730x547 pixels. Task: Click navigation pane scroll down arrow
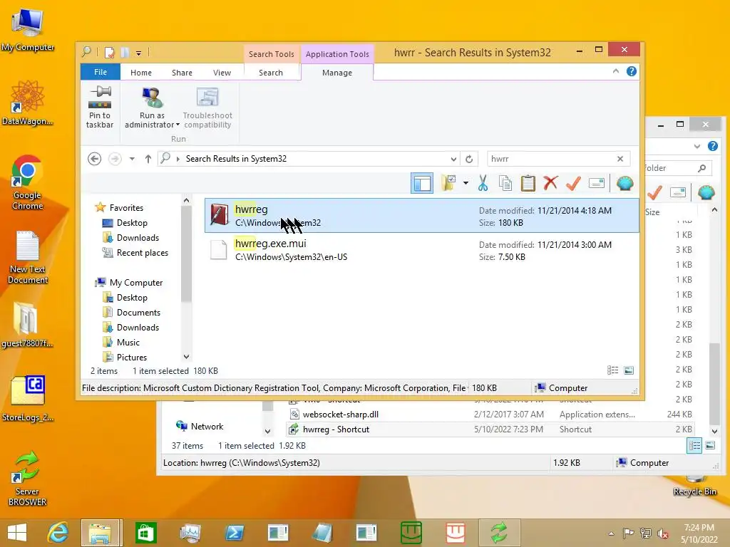click(186, 357)
